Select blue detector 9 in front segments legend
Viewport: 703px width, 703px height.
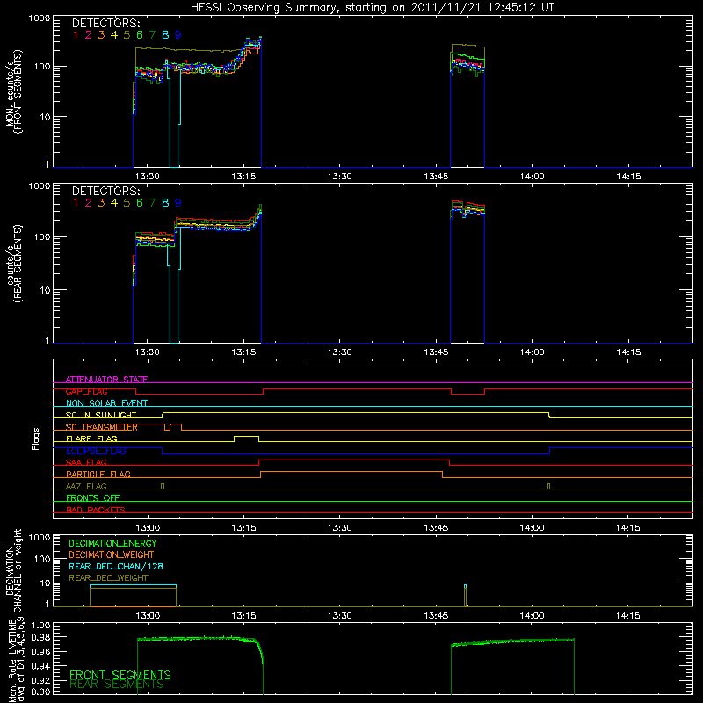click(x=178, y=35)
